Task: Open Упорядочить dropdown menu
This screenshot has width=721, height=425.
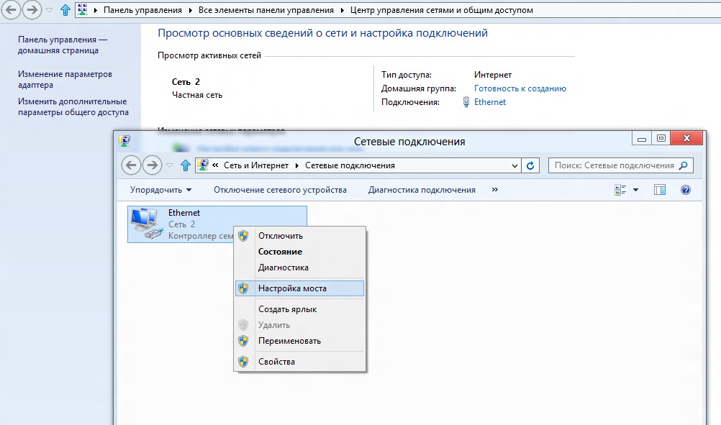Action: [x=160, y=190]
